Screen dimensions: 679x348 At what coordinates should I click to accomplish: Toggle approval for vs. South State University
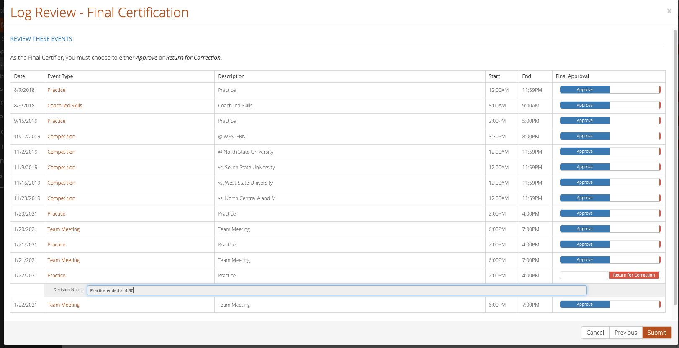pyautogui.click(x=610, y=167)
